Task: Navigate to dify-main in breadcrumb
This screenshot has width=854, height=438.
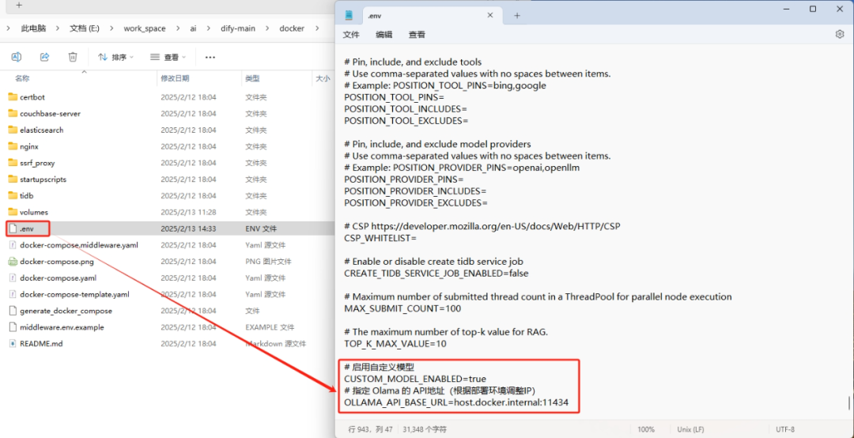Action: pyautogui.click(x=237, y=28)
